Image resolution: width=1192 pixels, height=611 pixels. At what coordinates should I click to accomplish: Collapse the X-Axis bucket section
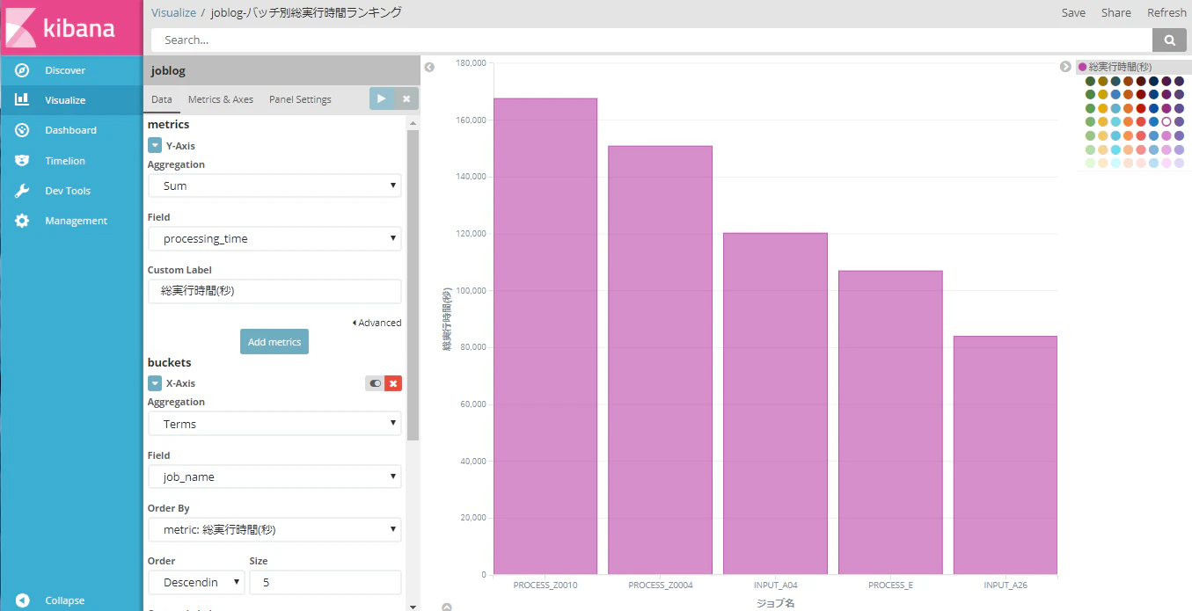point(155,383)
